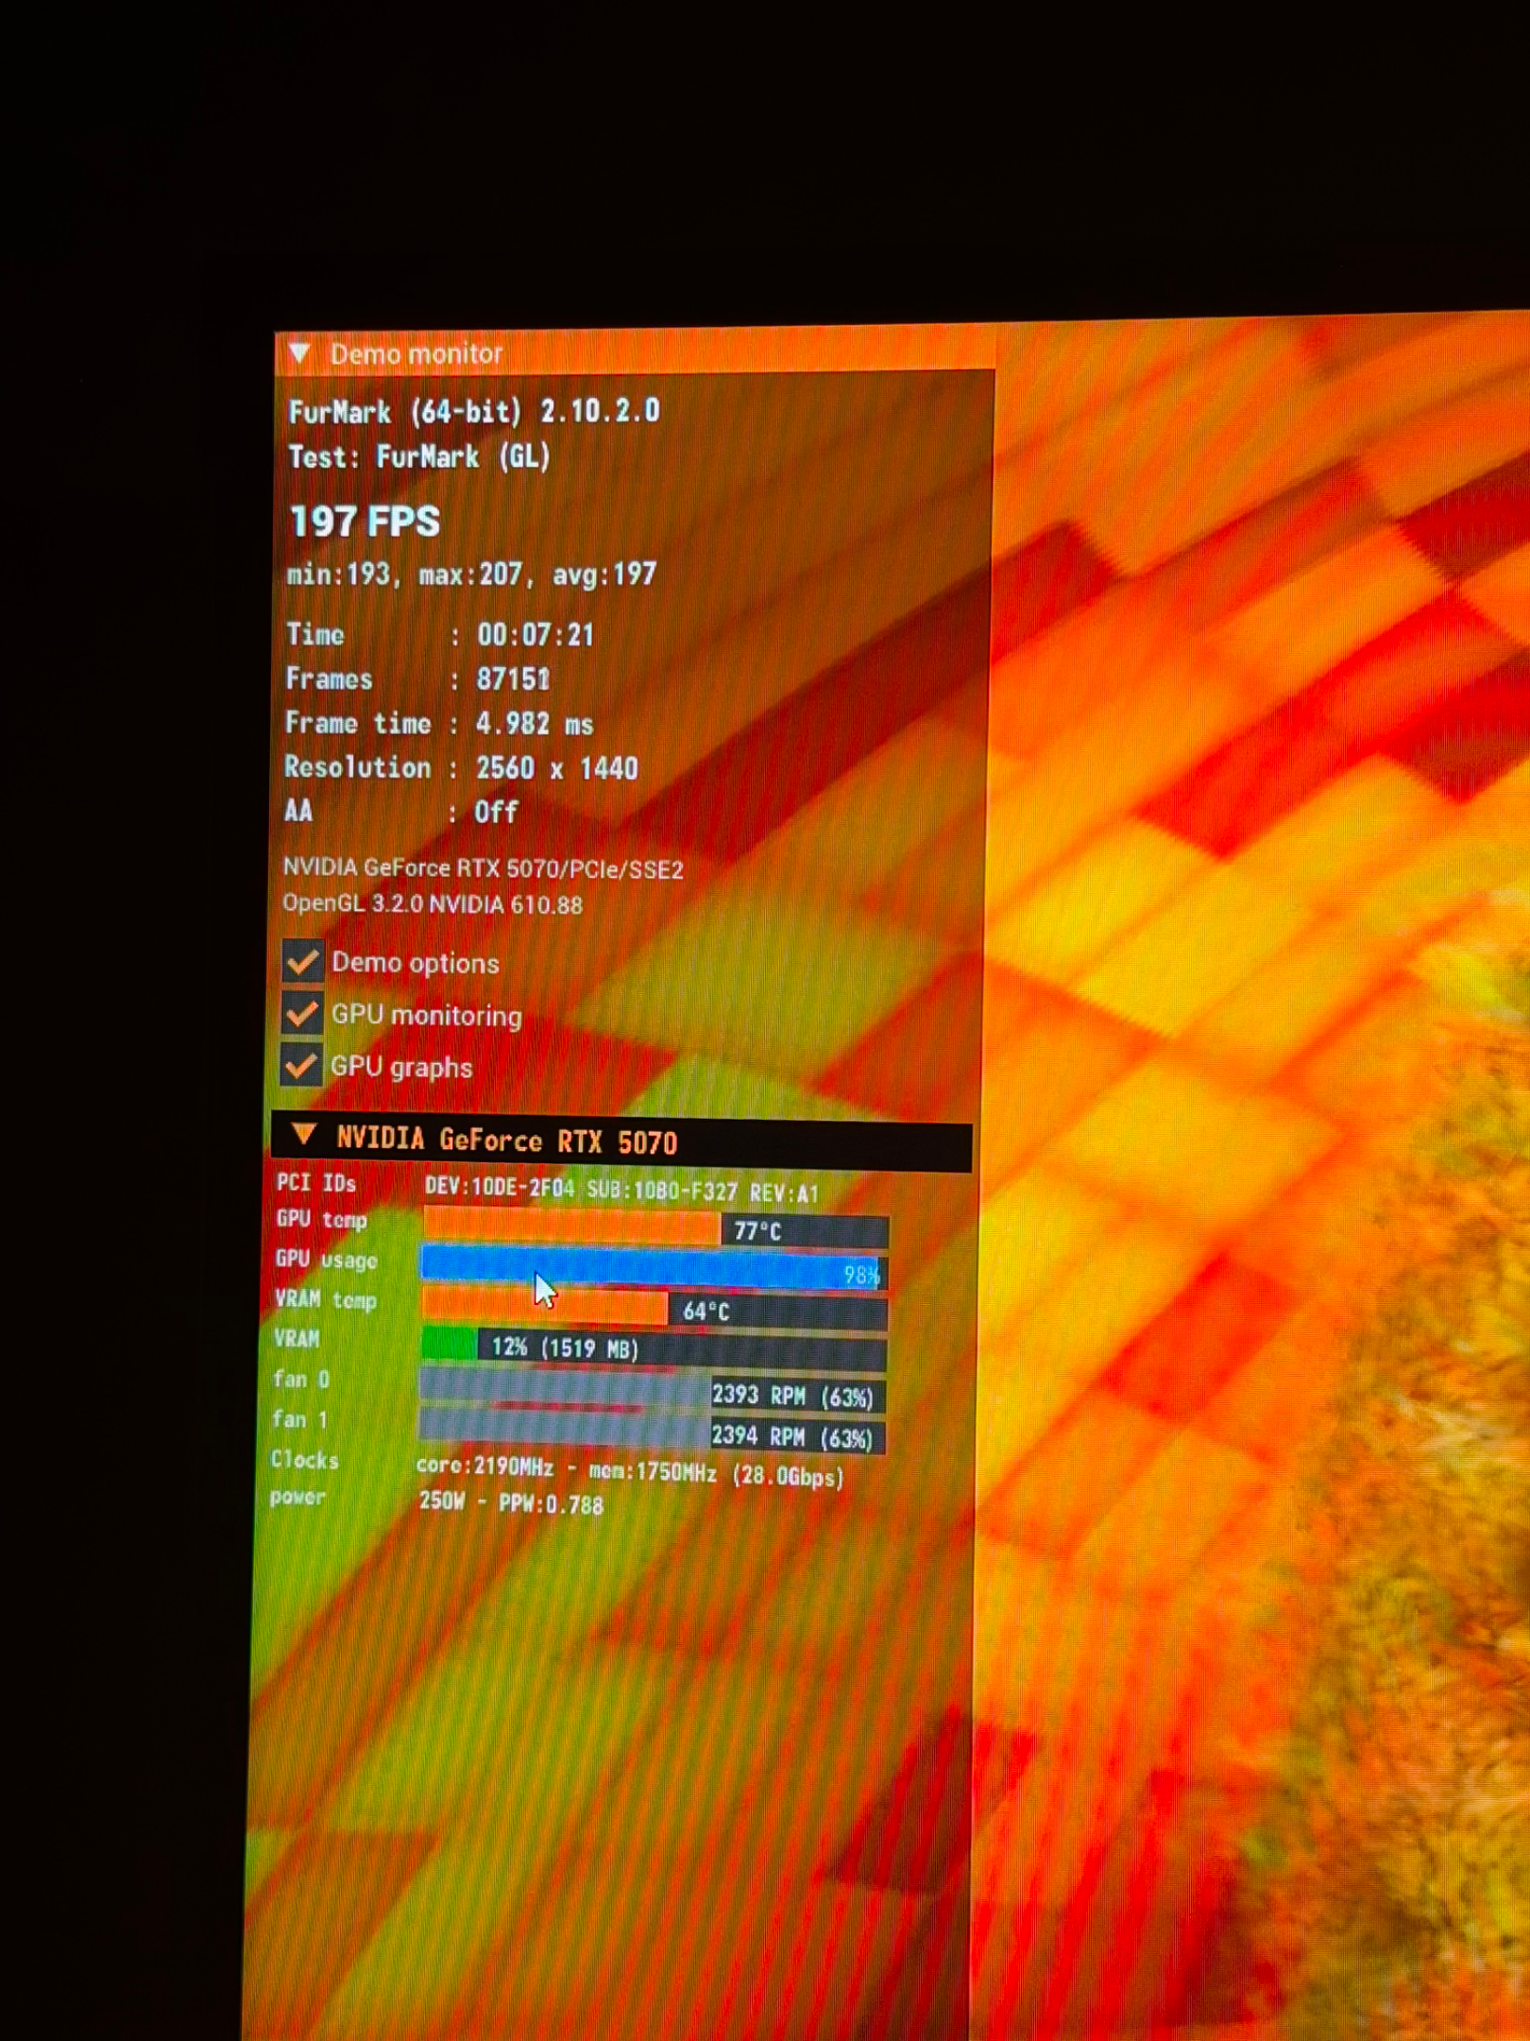Click the power value "250W - PPW:0.788"
1530x2041 pixels.
[511, 1503]
